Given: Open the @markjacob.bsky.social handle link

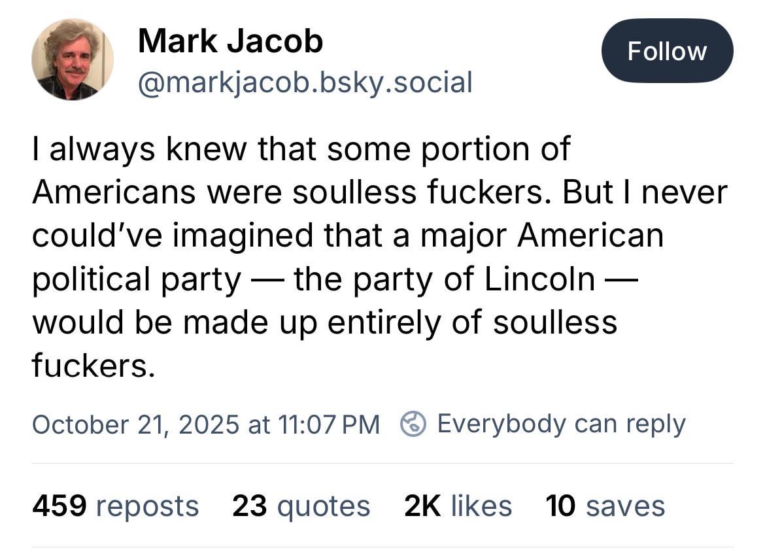Looking at the screenshot, I should pyautogui.click(x=305, y=82).
